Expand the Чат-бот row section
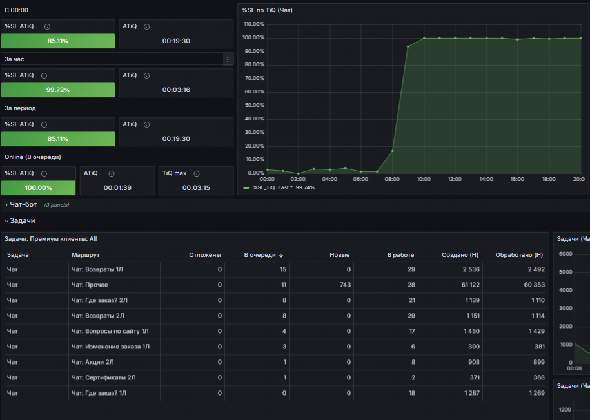The height and width of the screenshot is (420, 590). point(23,205)
